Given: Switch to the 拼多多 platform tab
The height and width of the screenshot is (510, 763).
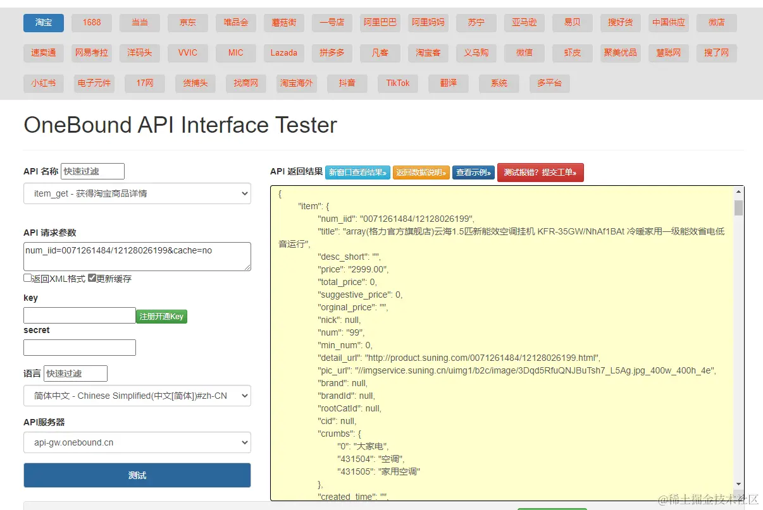Looking at the screenshot, I should (x=332, y=53).
